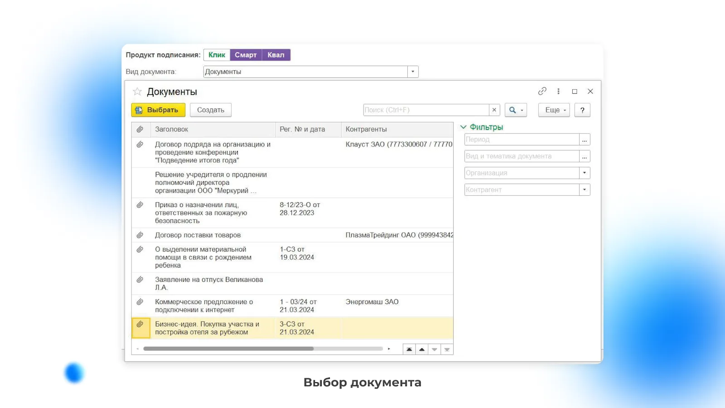Move down one row in list
Image resolution: width=725 pixels, height=408 pixels.
click(435, 349)
